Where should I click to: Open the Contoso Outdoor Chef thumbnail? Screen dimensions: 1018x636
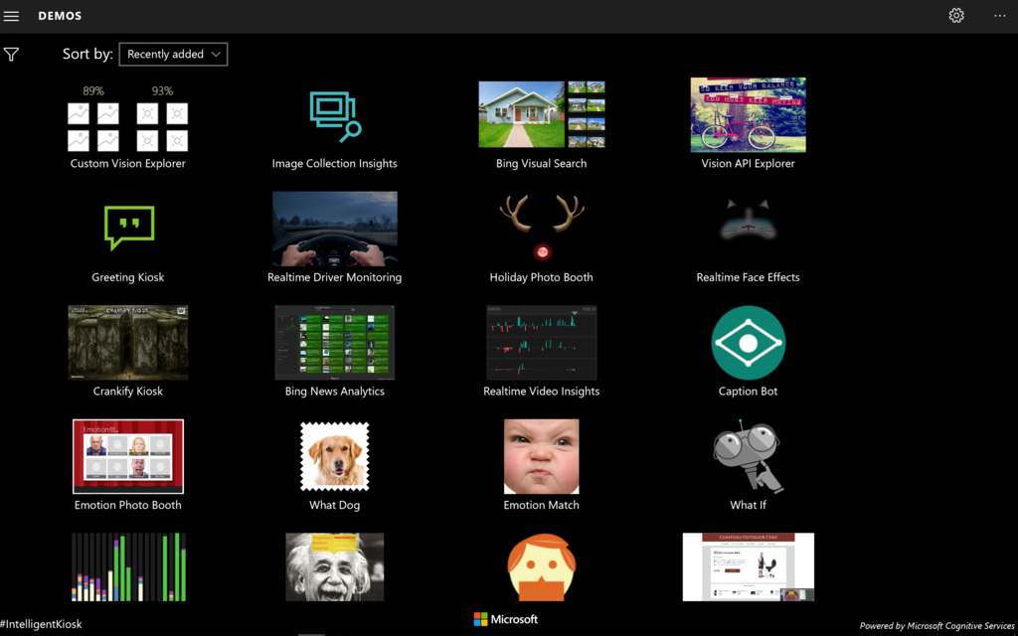pyautogui.click(x=748, y=567)
